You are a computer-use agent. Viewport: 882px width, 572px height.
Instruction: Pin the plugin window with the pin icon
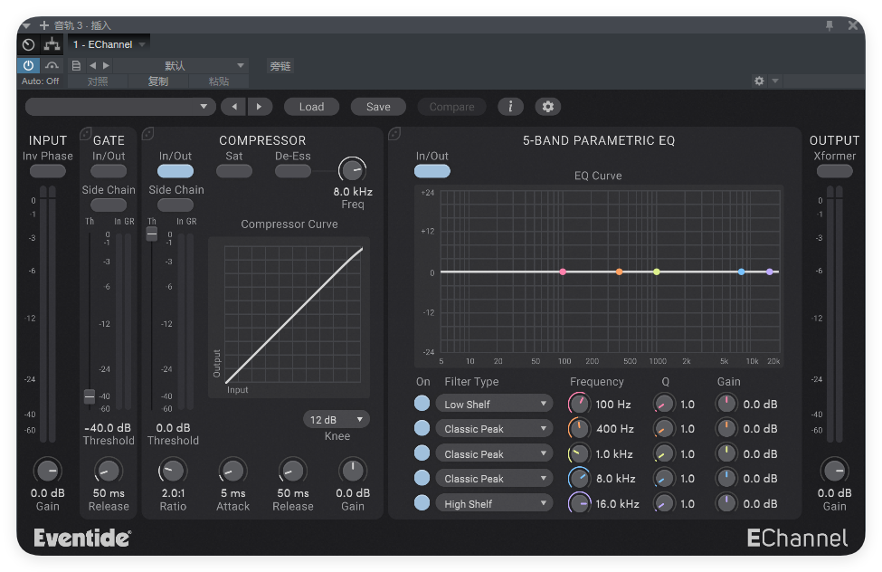pos(830,25)
